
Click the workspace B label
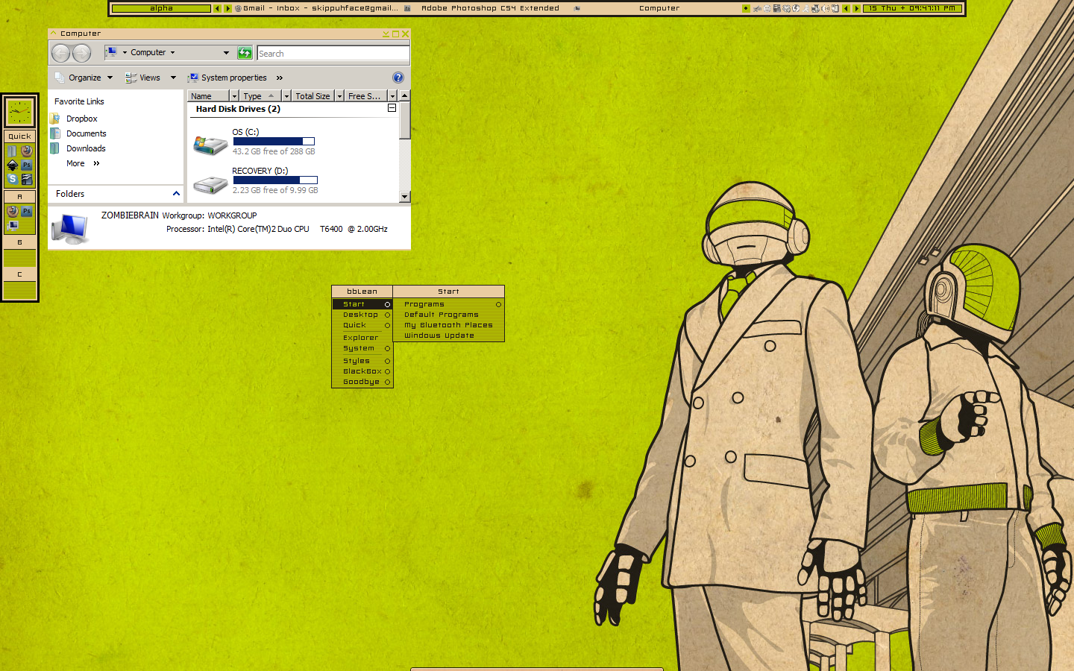pos(19,242)
